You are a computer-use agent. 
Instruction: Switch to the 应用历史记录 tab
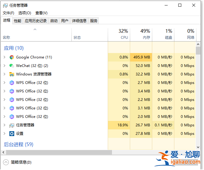pos(36,21)
